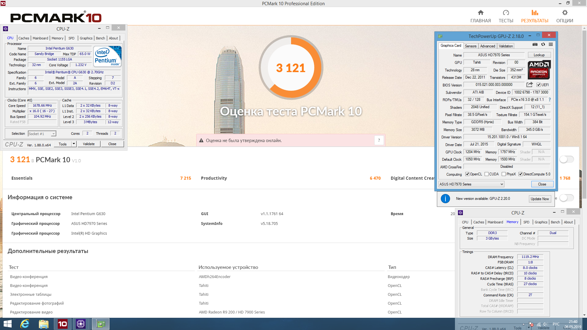Image resolution: width=587 pixels, height=330 pixels.
Task: Open Bench tab in top-left CPU-Z
Action: click(x=100, y=38)
